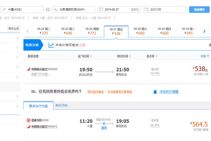
Task: Select the 09-30 Monday ¥945 date tab
Action: tap(188, 31)
